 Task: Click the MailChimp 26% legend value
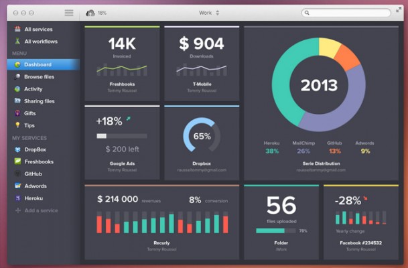303,151
